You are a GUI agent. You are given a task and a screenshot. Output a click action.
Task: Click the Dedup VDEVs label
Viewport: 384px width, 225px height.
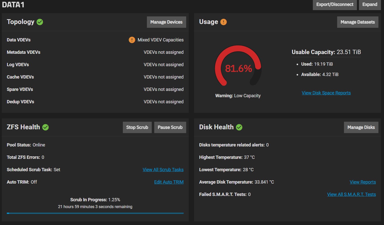21,102
